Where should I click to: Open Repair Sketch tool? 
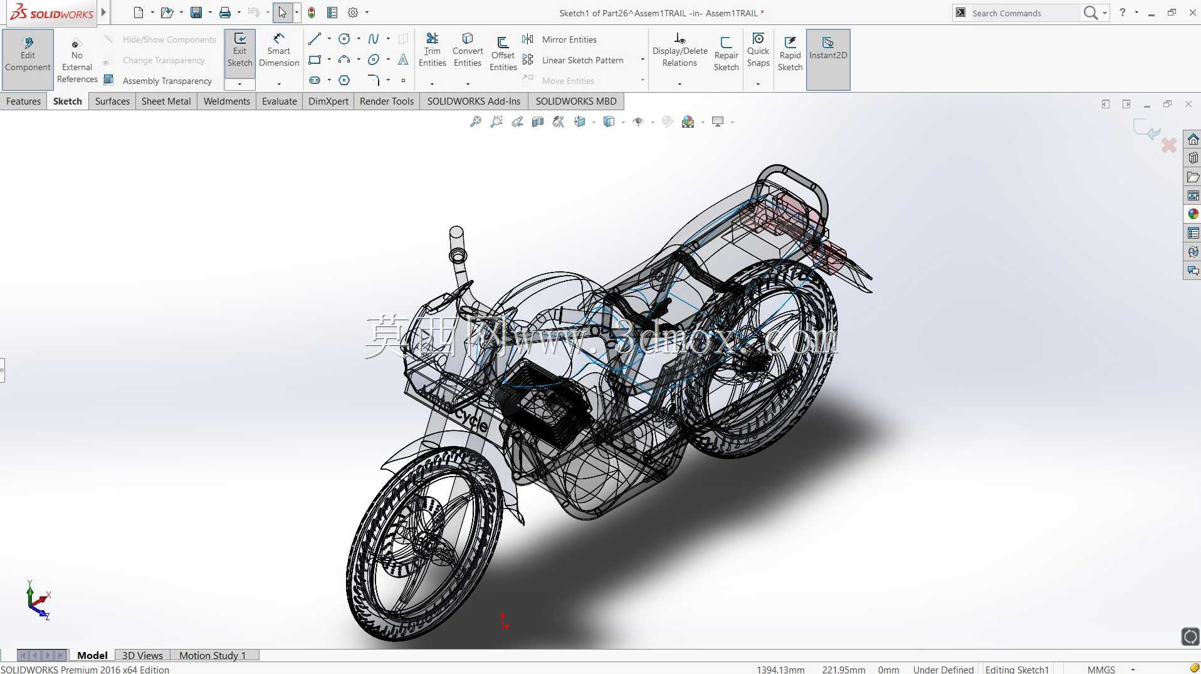pos(726,54)
